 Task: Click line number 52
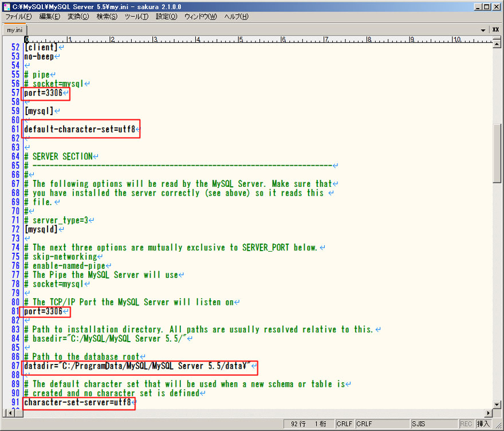15,47
